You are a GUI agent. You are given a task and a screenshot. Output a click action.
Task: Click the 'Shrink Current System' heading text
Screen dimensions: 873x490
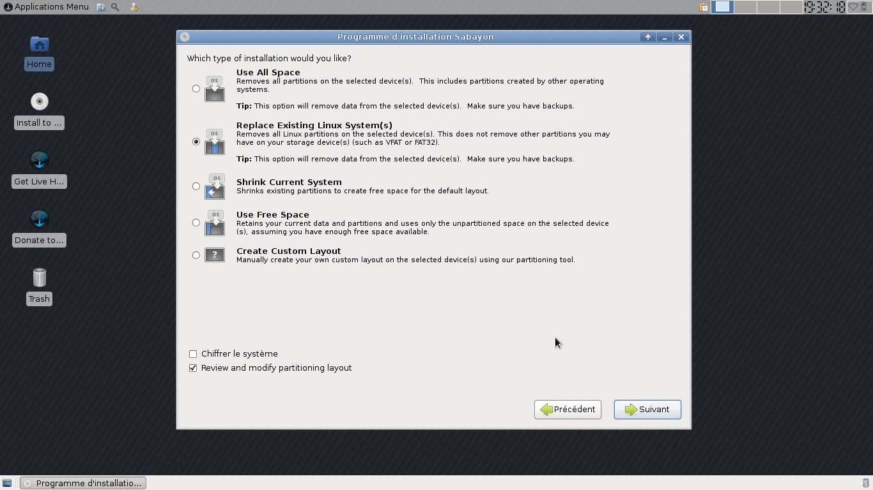289,182
